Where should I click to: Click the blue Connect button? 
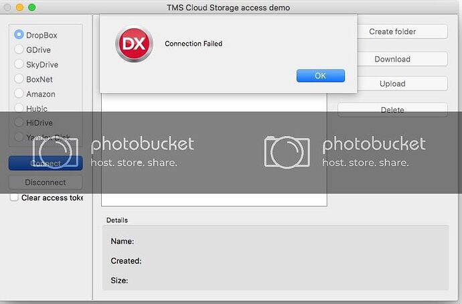pos(46,163)
